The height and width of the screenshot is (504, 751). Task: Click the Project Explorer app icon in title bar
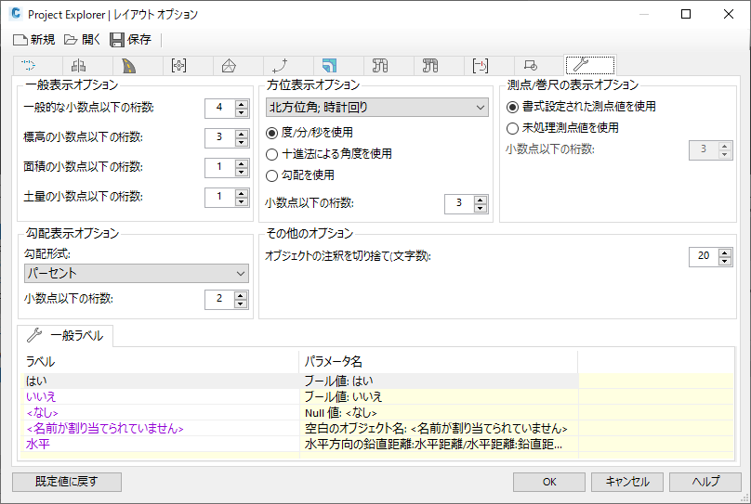16,14
